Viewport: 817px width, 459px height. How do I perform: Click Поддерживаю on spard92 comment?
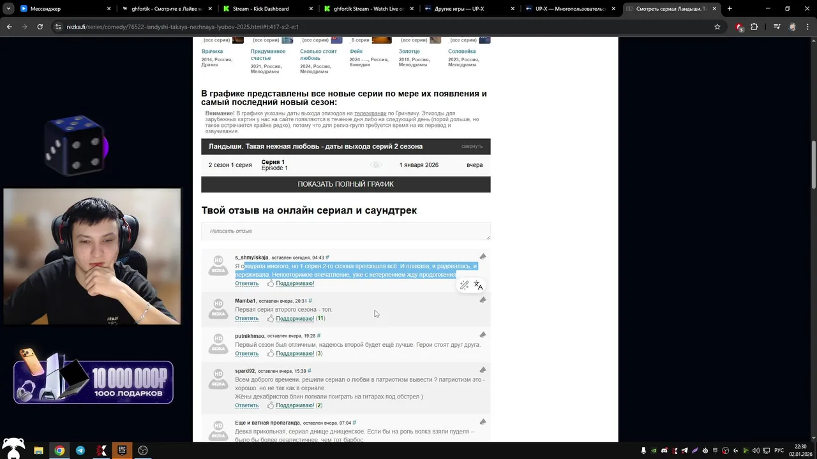pyautogui.click(x=295, y=405)
